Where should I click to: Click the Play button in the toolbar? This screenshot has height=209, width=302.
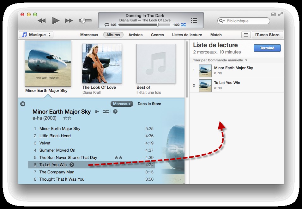(56, 21)
